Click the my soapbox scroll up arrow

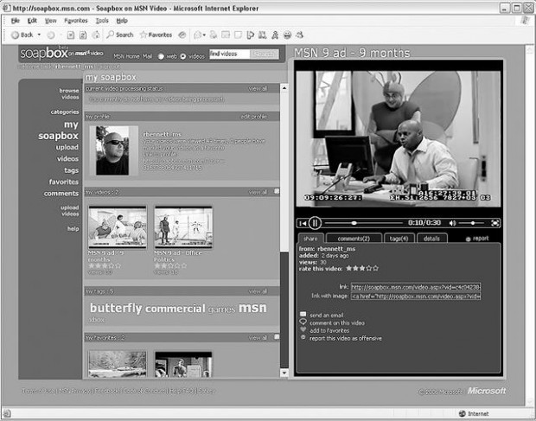click(x=284, y=88)
